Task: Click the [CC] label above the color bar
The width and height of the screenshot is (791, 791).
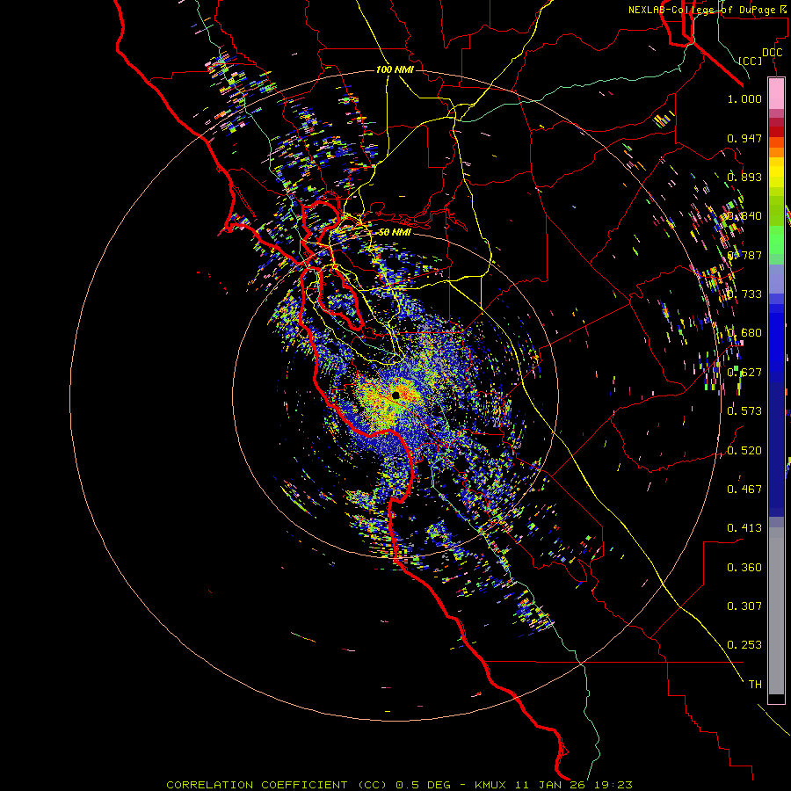Action: (x=751, y=61)
